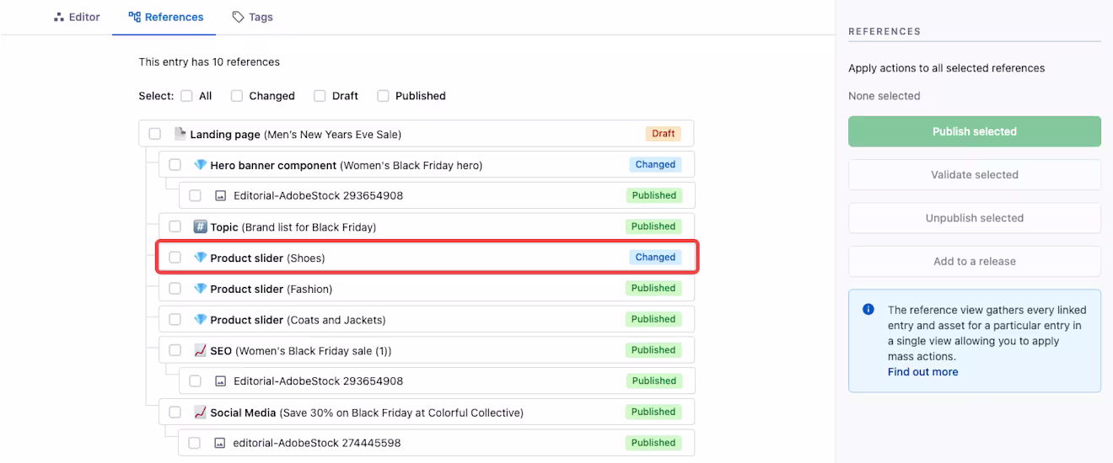Click the Editor tab icon
The image size is (1113, 463).
[58, 17]
